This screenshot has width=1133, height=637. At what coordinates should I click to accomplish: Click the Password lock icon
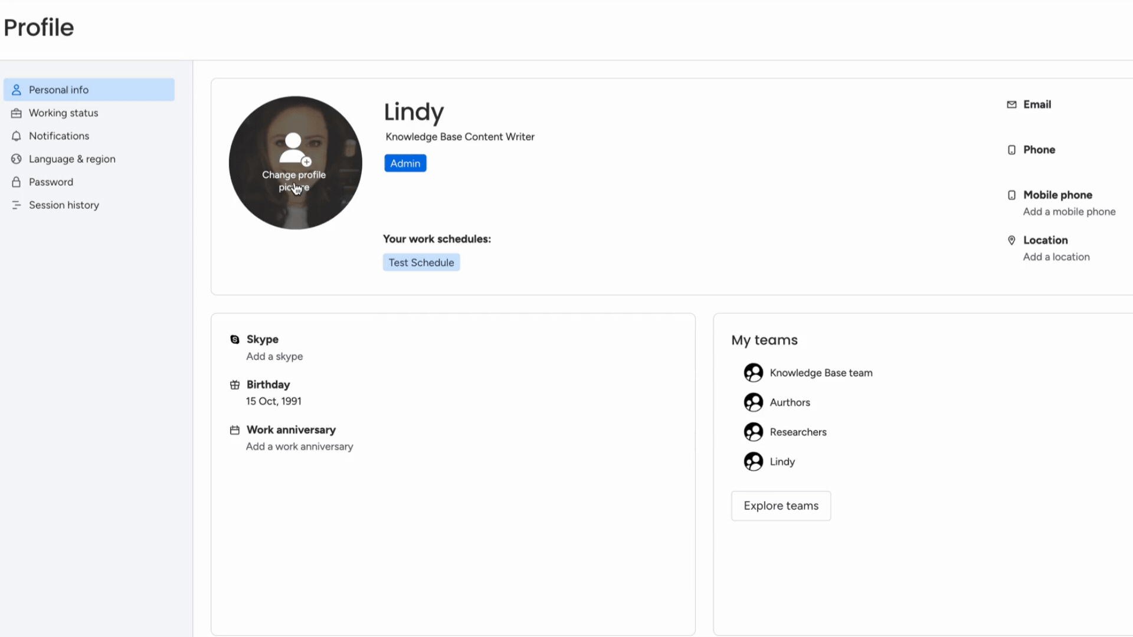tap(17, 182)
